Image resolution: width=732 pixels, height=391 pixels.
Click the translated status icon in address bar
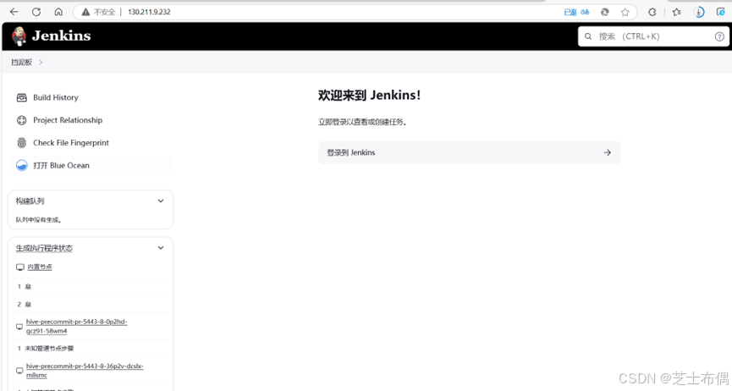(570, 12)
